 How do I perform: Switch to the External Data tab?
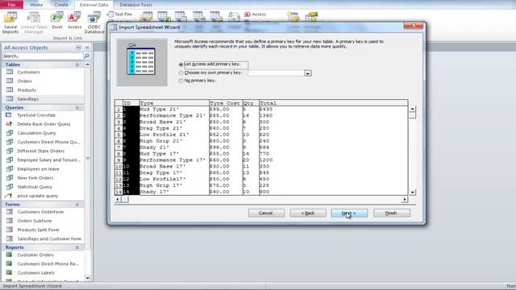[x=94, y=5]
